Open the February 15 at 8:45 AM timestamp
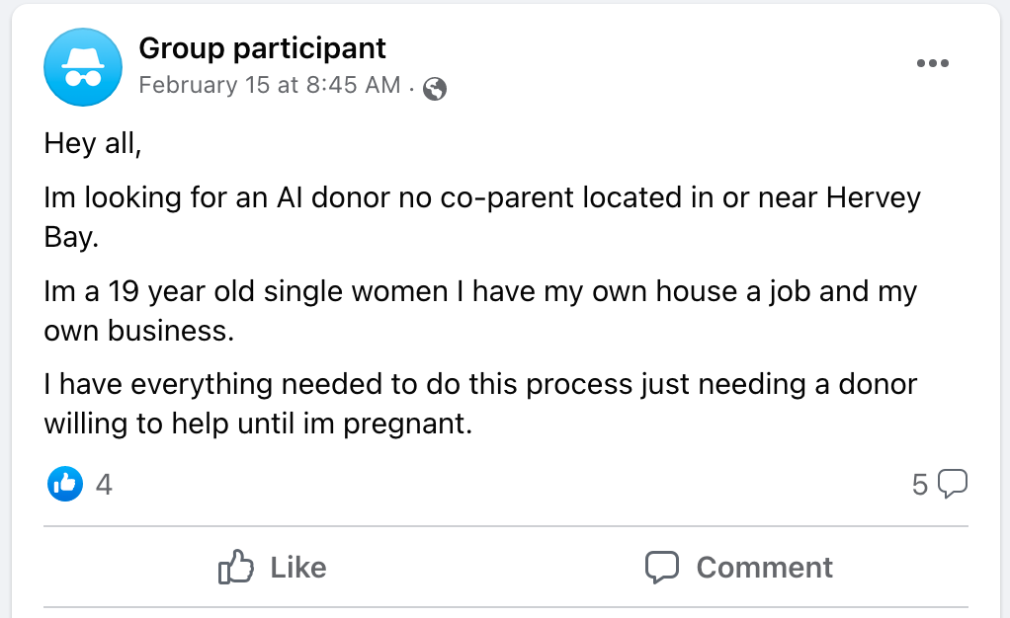The image size is (1010, 618). click(x=270, y=85)
